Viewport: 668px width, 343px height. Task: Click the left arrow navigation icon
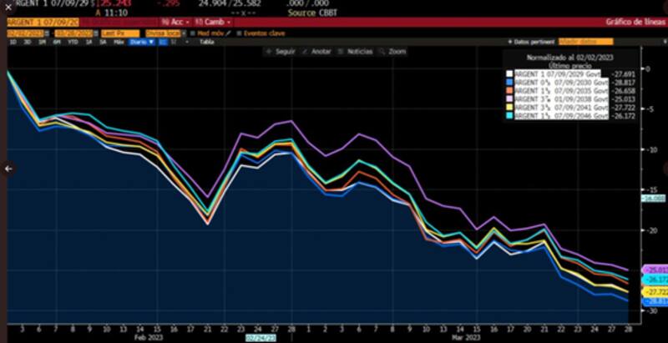8,168
